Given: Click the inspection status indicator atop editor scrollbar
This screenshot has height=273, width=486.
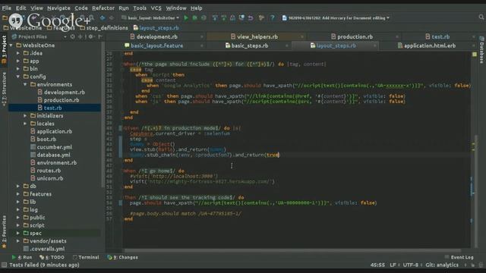Looking at the screenshot, I should tap(474, 55).
